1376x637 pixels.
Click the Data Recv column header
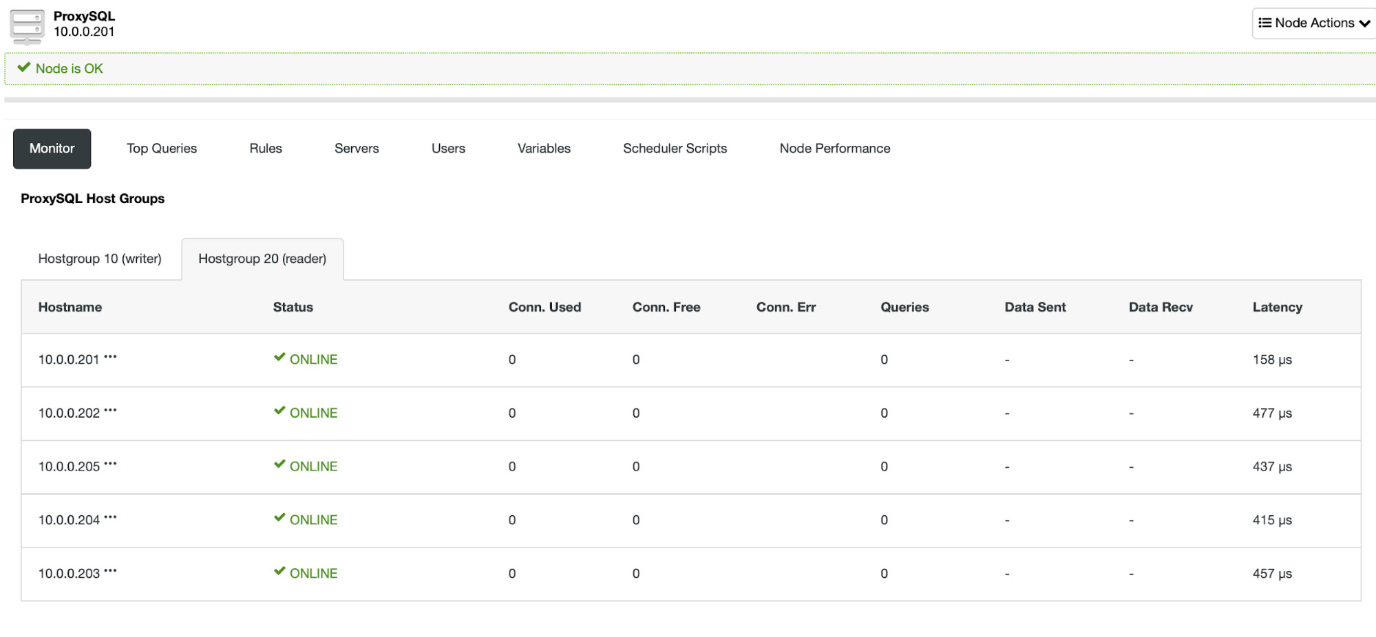(x=1161, y=307)
